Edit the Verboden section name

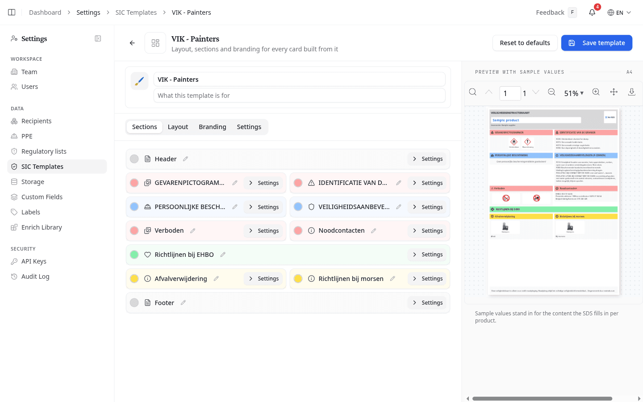(193, 231)
